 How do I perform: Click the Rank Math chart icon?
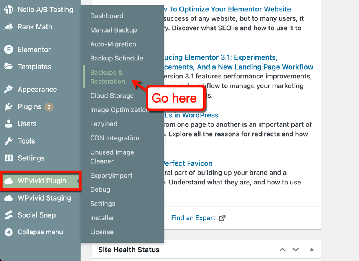tap(8, 27)
